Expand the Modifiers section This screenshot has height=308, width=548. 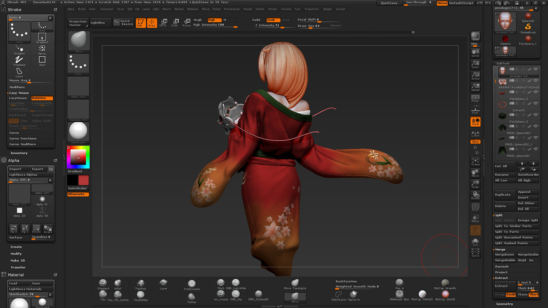pos(17,87)
